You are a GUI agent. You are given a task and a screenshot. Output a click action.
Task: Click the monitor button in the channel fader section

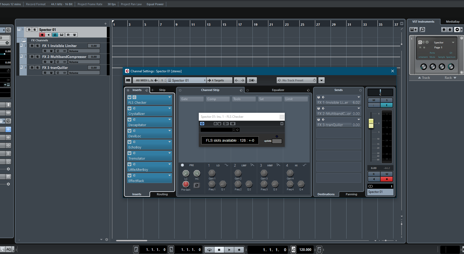[374, 179]
